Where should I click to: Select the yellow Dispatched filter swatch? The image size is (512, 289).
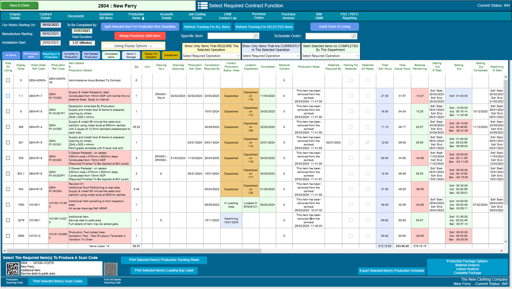pos(171,55)
